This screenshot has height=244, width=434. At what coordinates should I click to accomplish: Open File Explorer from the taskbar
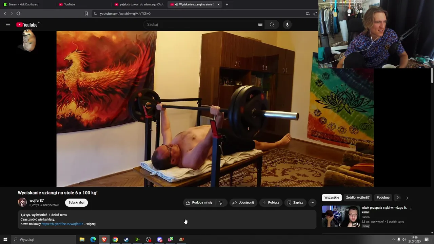[82, 240]
